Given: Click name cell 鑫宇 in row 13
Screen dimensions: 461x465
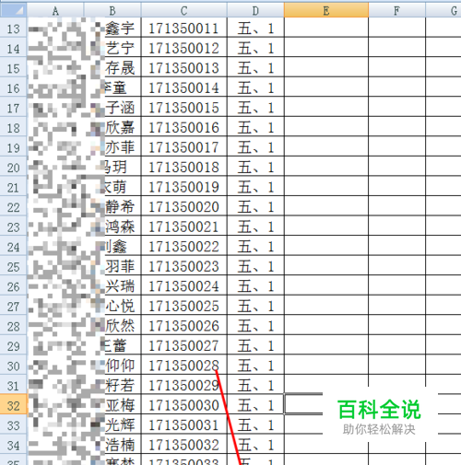Looking at the screenshot, I should coord(120,29).
